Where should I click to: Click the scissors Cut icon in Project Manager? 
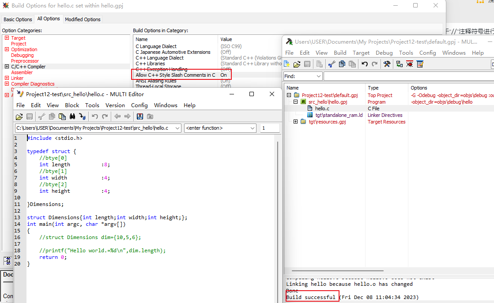[x=331, y=64]
